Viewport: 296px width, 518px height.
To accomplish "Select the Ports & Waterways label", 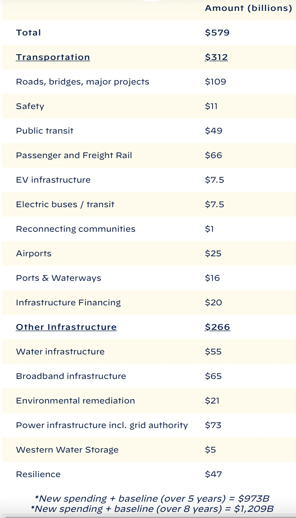I will [58, 278].
